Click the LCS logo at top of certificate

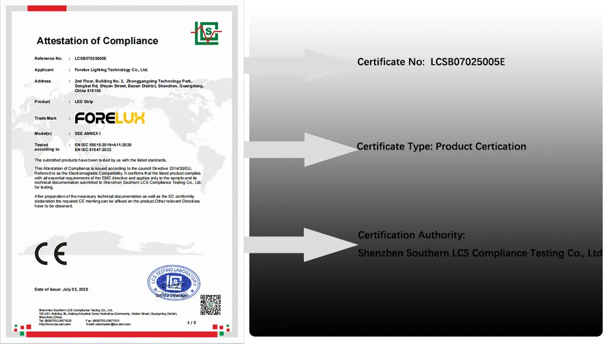click(x=205, y=34)
